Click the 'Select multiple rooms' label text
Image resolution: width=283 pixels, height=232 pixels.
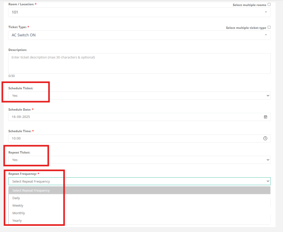pyautogui.click(x=249, y=5)
